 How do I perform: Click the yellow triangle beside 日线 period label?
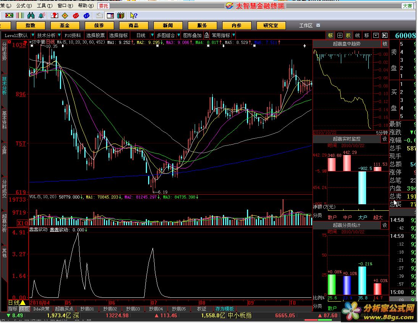23,302
